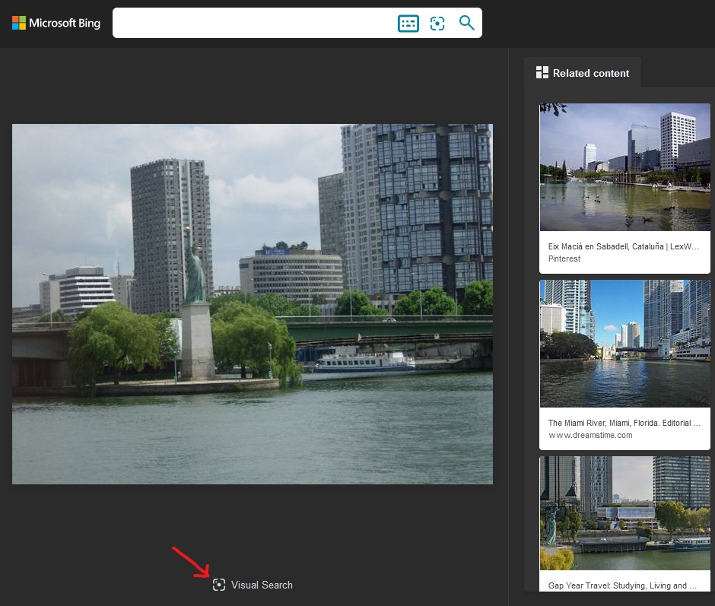Open the Related content tab
715x606 pixels.
[583, 73]
